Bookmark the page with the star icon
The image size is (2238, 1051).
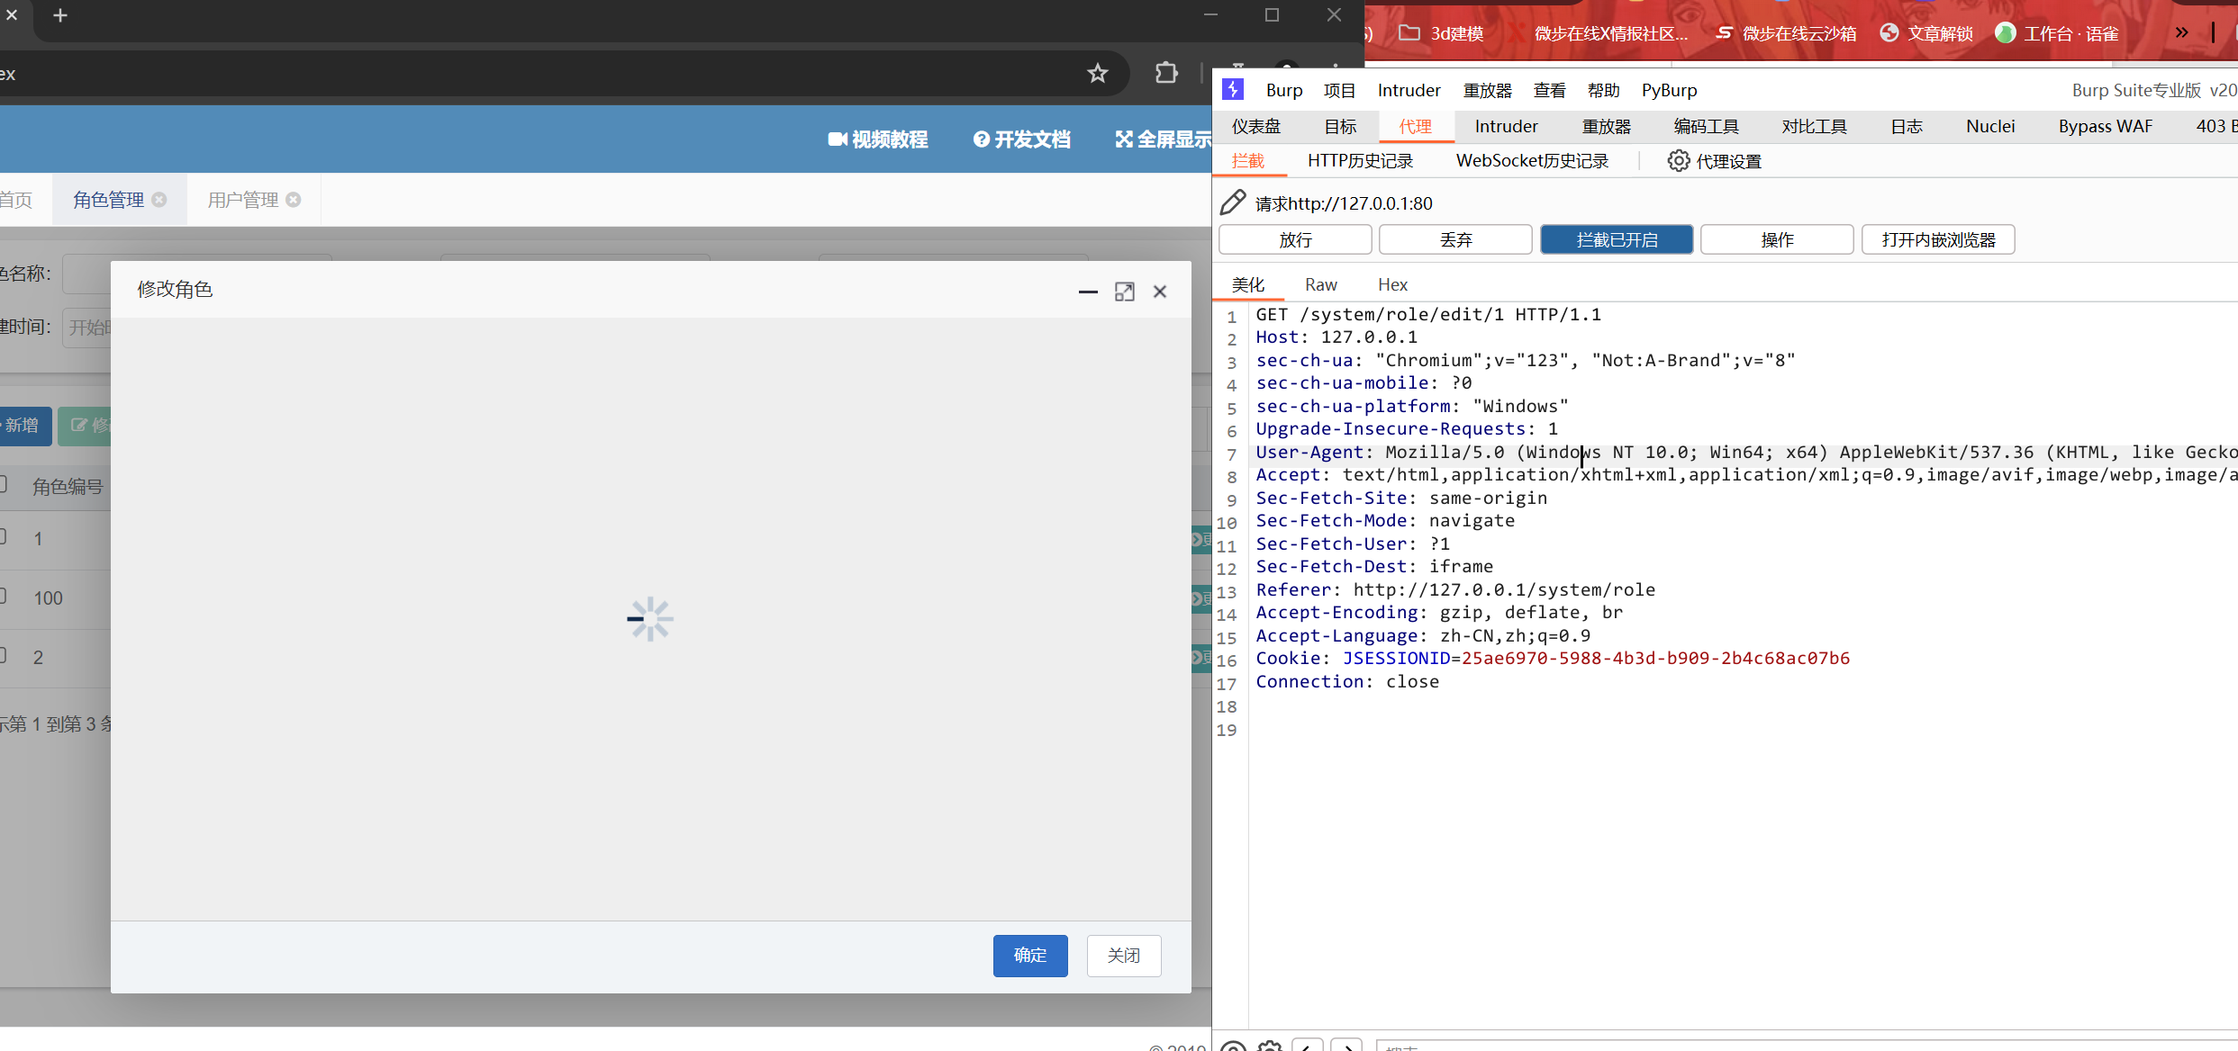(1097, 74)
